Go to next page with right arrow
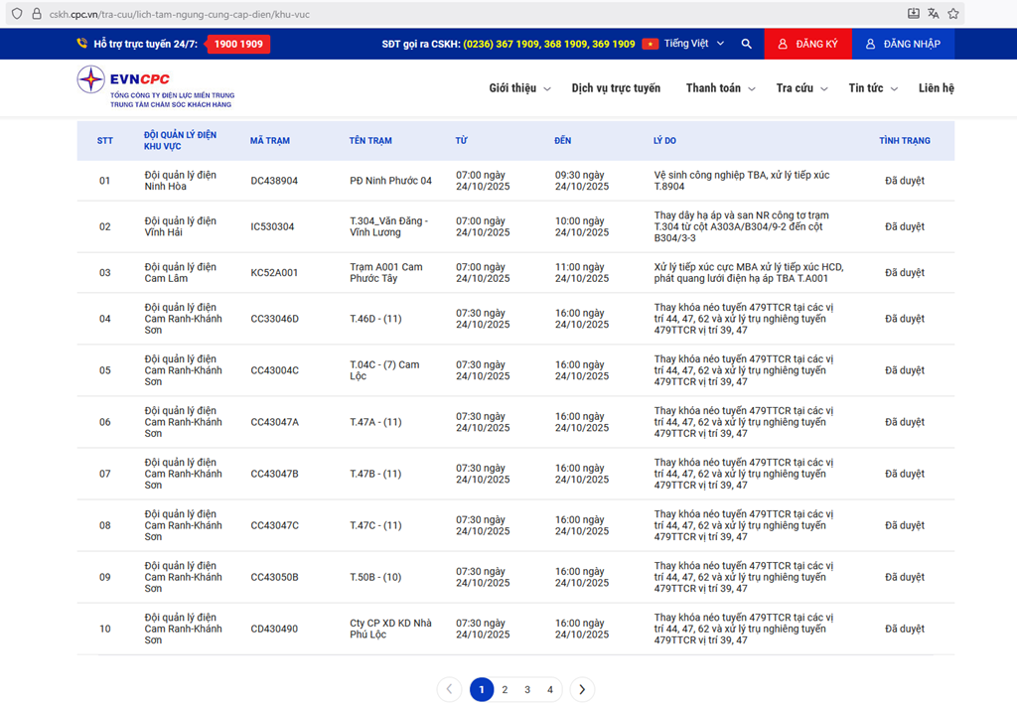The height and width of the screenshot is (703, 1017). 582,689
